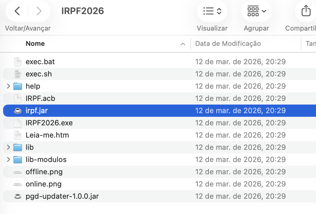Select the pgd-updater-1.0.0.jar file name

click(x=62, y=196)
